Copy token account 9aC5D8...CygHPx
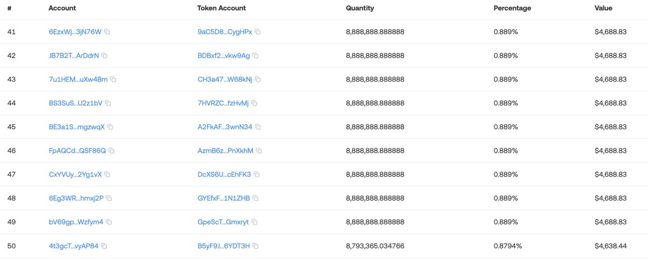Viewport: 648px width, 259px height. (x=258, y=32)
